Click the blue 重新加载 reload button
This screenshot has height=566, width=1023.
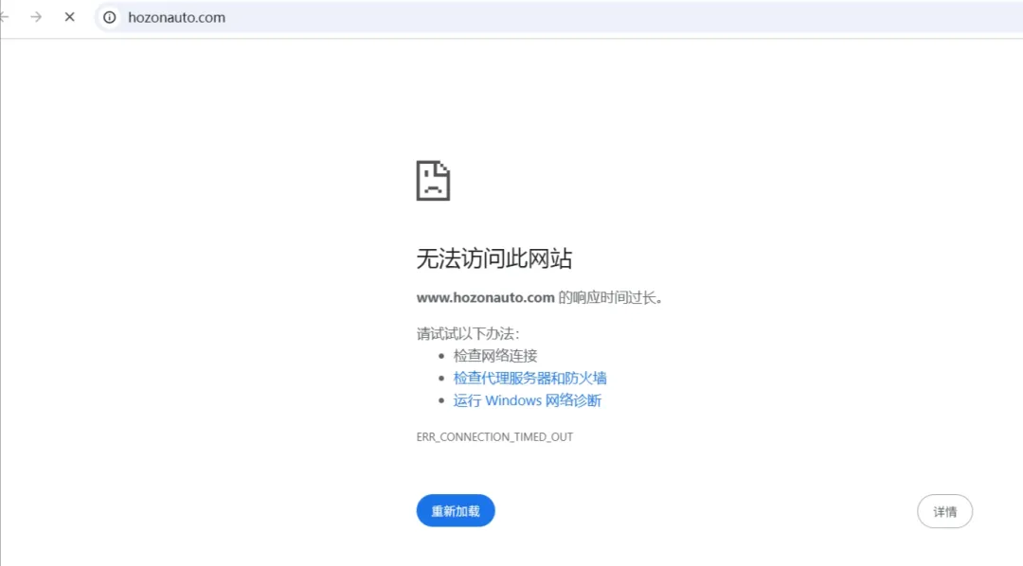(x=456, y=510)
